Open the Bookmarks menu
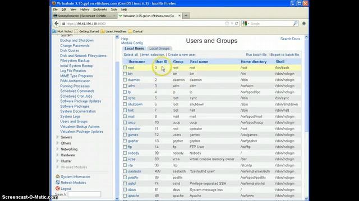The image size is (359, 201). 100,9
